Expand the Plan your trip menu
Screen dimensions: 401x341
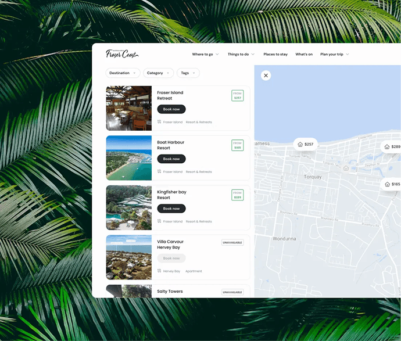(x=335, y=54)
